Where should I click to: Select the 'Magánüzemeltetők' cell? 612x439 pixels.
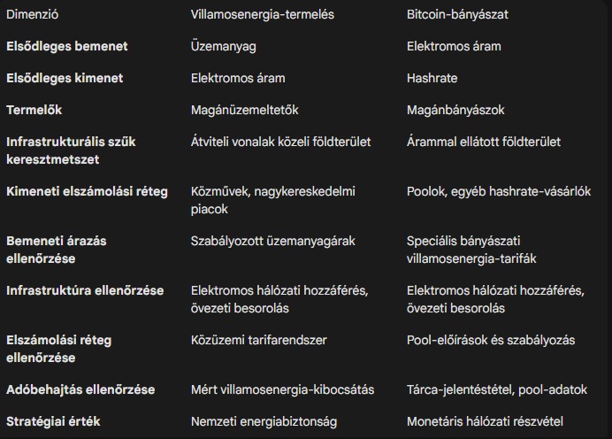(245, 110)
